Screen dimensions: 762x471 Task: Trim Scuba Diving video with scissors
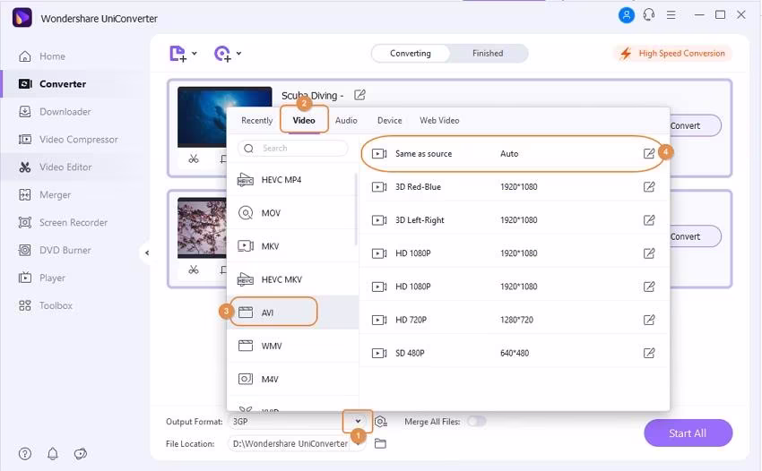pyautogui.click(x=194, y=158)
